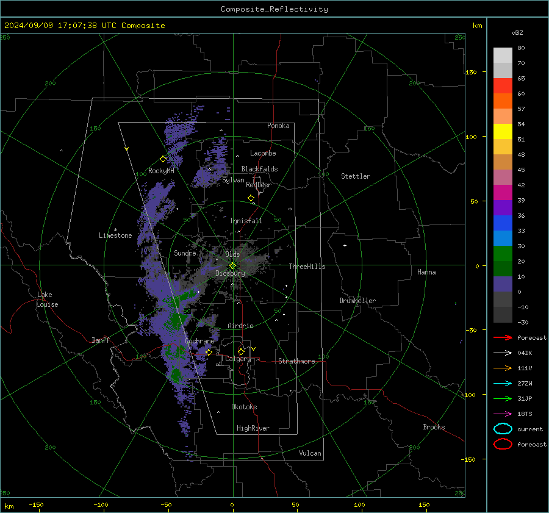Click the ThreeHills label
This screenshot has height=513, width=549.
(x=307, y=267)
